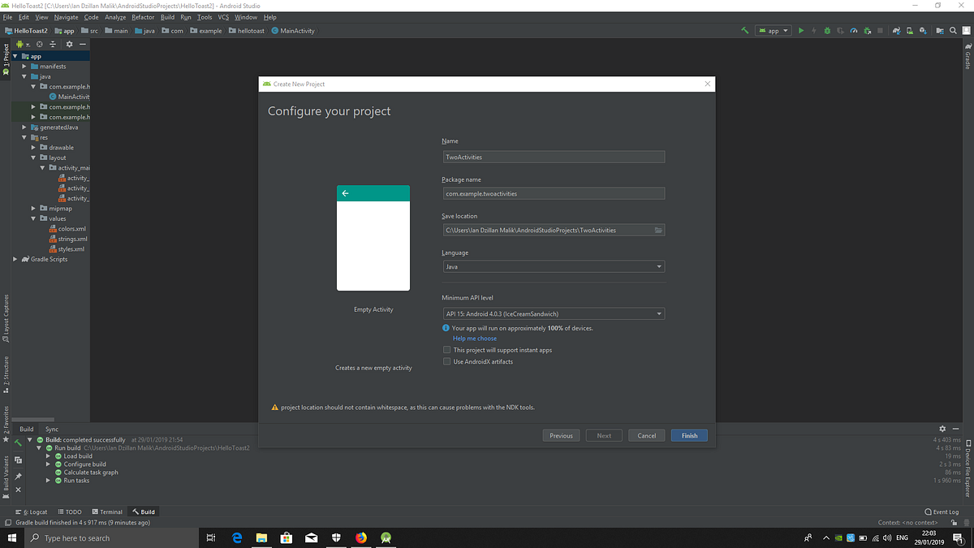Check the 'Use AndroidX artifacts' option
Image resolution: width=974 pixels, height=548 pixels.
pos(446,361)
